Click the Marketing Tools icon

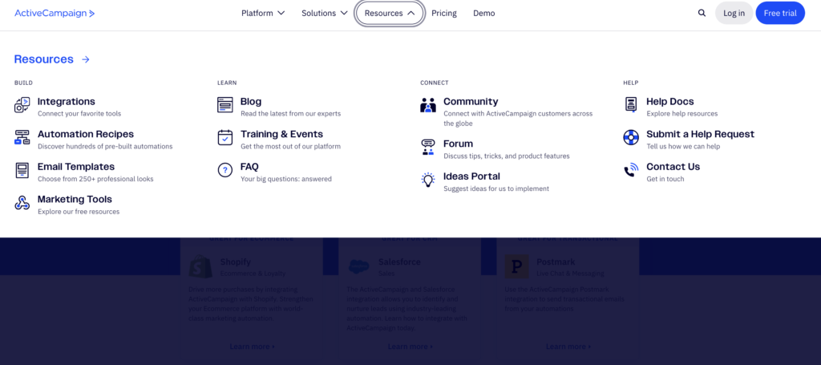(x=22, y=203)
